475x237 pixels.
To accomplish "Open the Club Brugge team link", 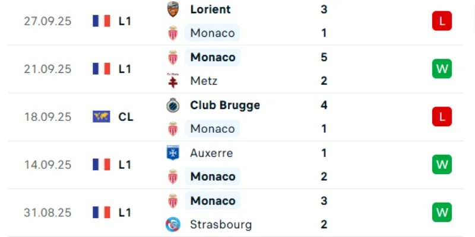I will (x=225, y=105).
